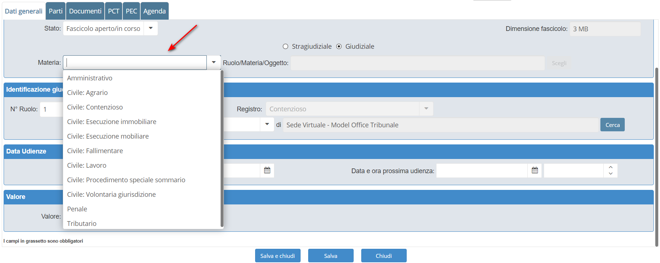Viewport: 660px width, 263px height.
Task: Click the dropdown list scrollbar
Action: tap(222, 149)
